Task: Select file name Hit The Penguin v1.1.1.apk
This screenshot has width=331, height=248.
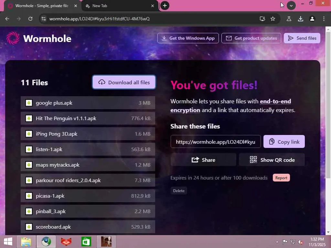Action: pos(66,118)
